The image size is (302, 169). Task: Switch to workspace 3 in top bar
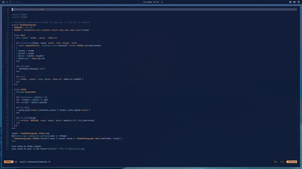point(14,2)
